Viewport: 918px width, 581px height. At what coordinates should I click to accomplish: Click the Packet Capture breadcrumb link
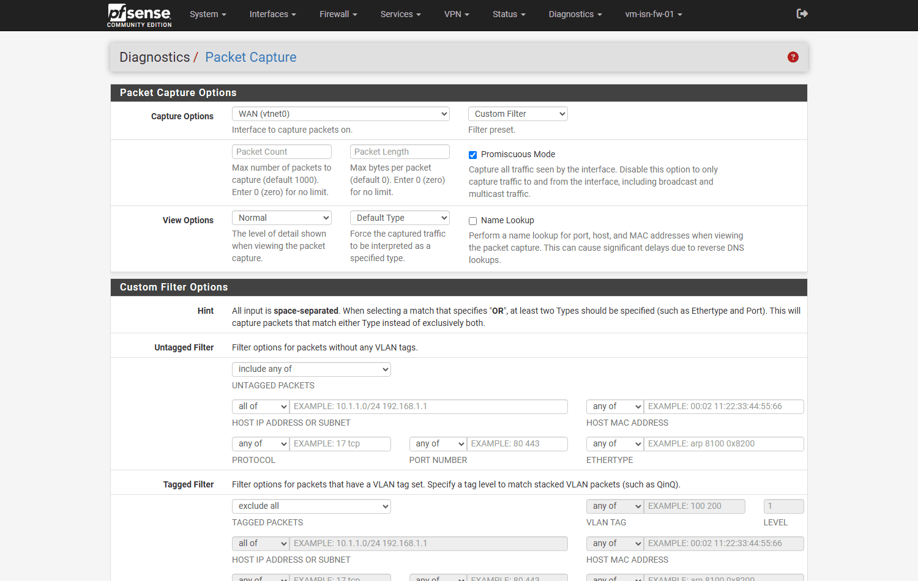coord(251,57)
